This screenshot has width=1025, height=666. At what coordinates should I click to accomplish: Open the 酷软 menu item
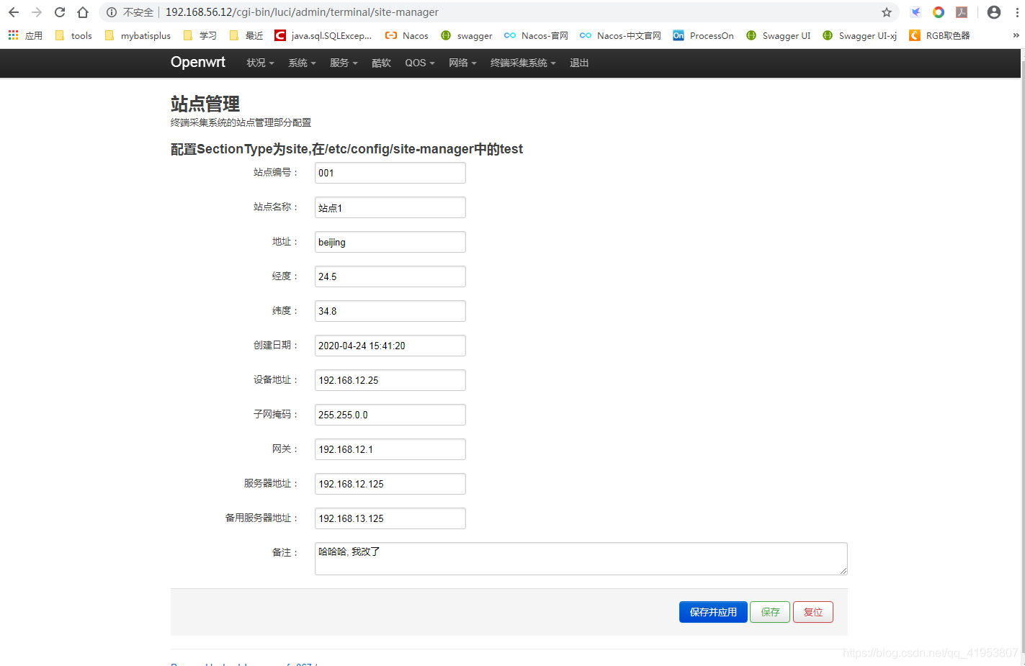click(x=381, y=63)
